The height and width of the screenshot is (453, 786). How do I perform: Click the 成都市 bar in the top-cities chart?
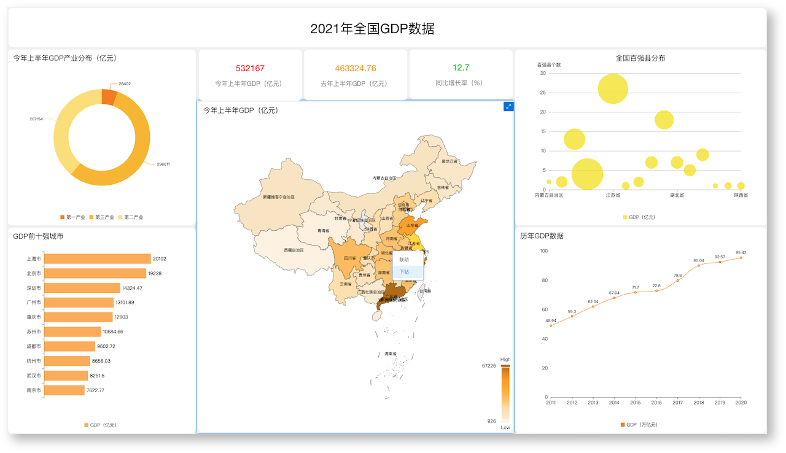click(x=70, y=346)
